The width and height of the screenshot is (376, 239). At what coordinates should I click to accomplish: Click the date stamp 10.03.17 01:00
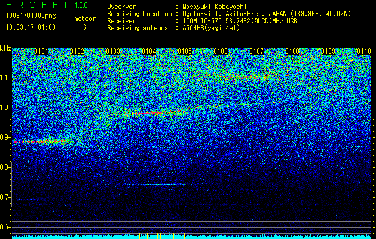pos(30,27)
